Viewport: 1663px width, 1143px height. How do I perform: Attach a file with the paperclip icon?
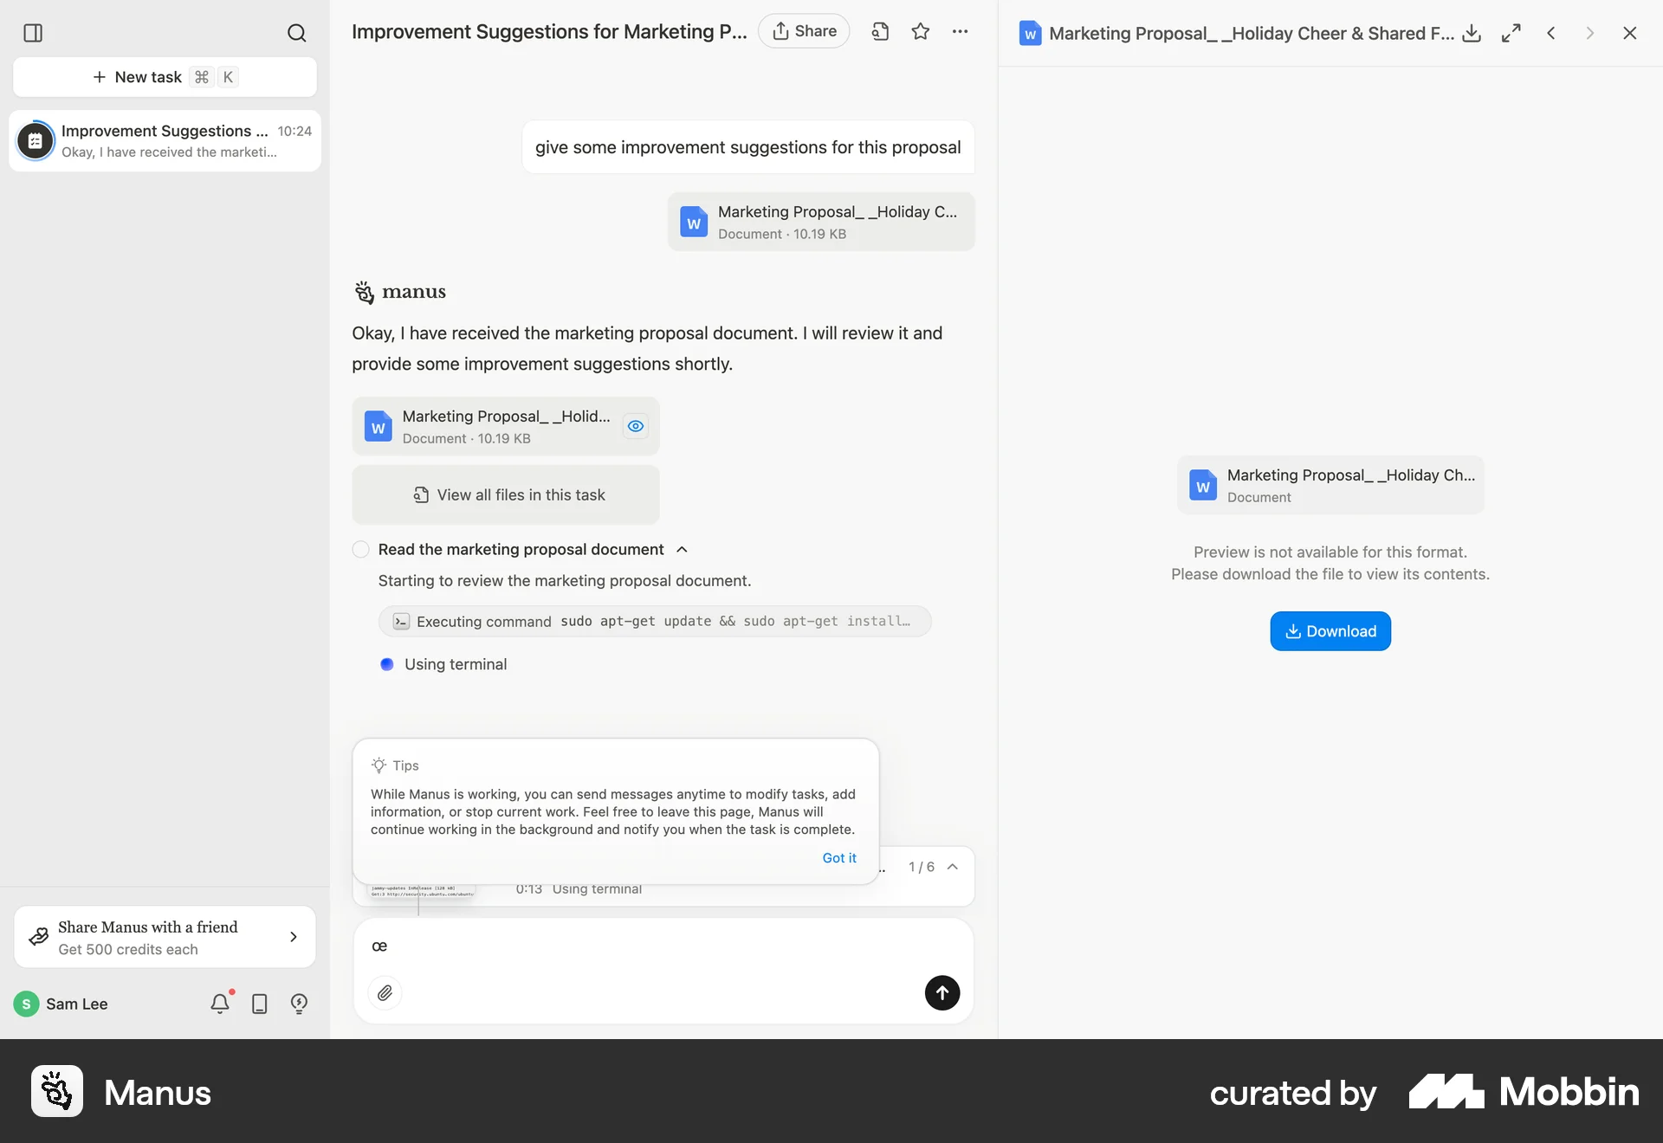click(x=385, y=993)
